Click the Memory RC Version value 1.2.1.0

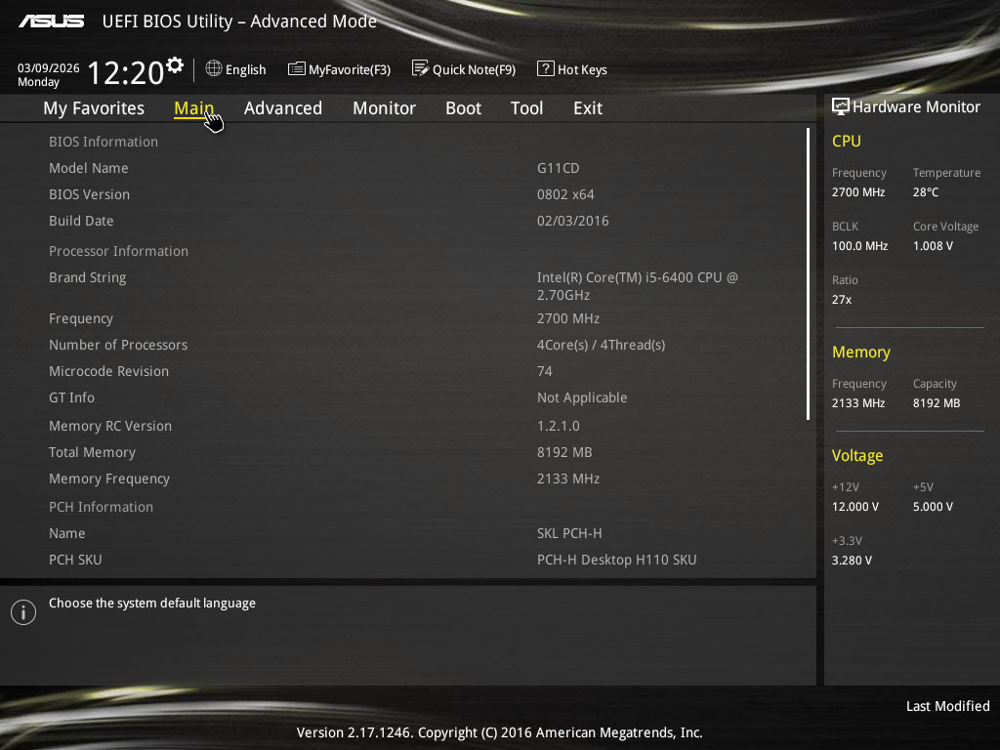(558, 426)
